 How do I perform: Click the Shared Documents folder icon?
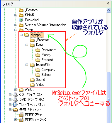point(16,110)
